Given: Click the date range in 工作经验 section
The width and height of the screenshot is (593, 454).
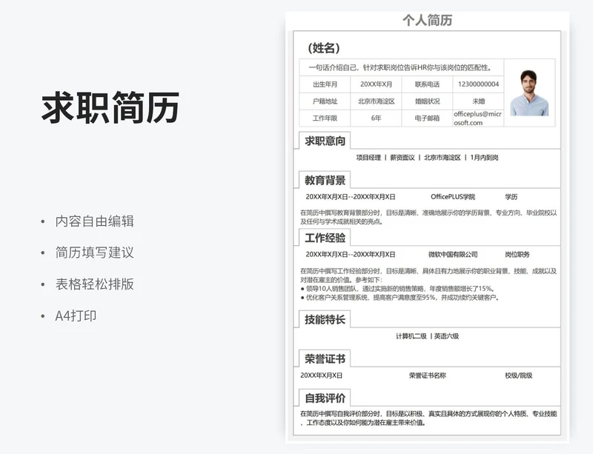Looking at the screenshot, I should click(x=351, y=255).
